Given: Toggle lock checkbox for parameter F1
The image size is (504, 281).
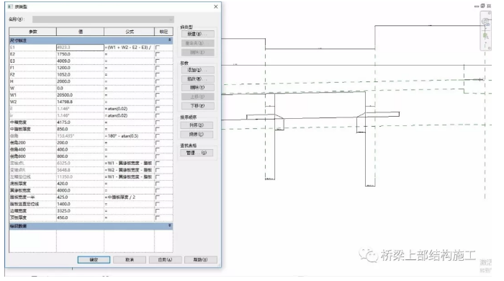Looking at the screenshot, I should pyautogui.click(x=158, y=68).
